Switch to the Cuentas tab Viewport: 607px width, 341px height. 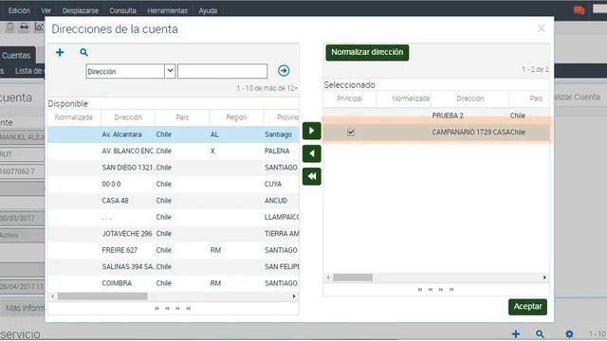coord(17,55)
